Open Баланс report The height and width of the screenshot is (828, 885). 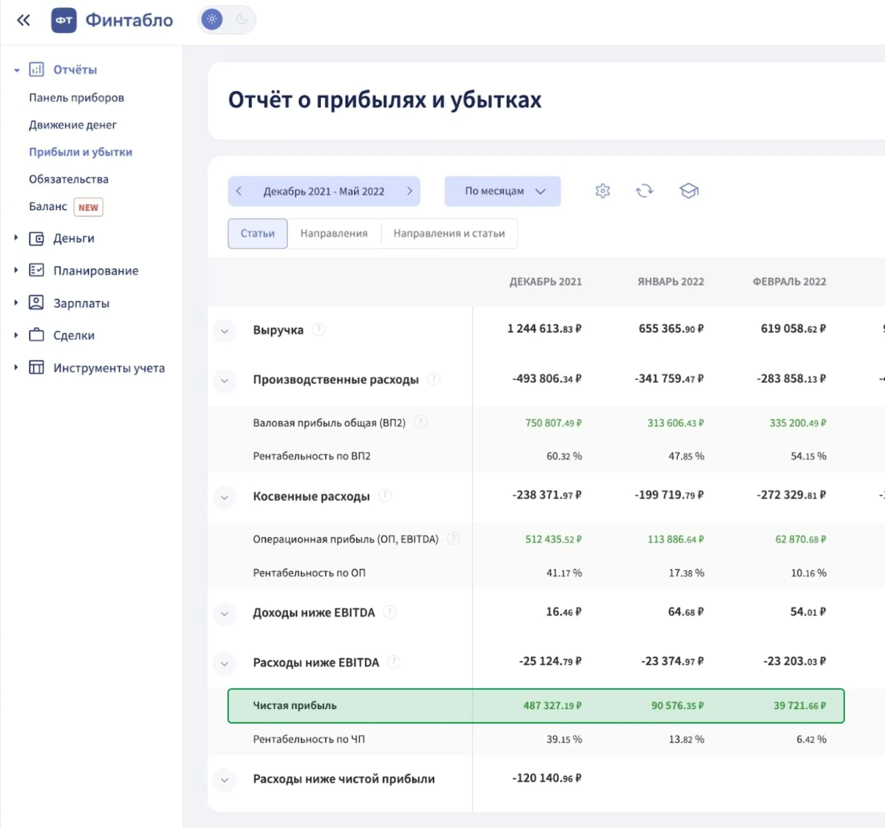coord(48,206)
